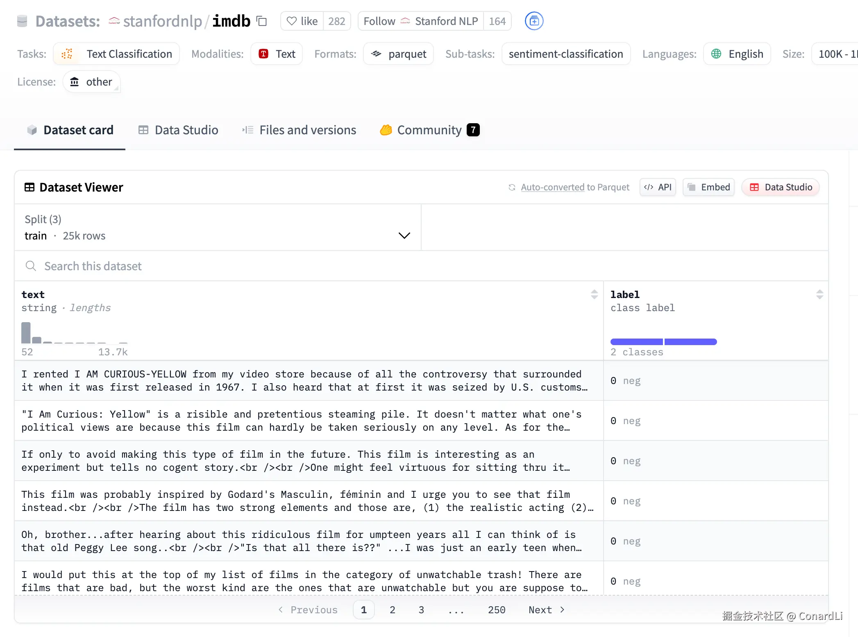Toggle sorting on the text column
Image resolution: width=858 pixels, height=637 pixels.
coord(594,294)
